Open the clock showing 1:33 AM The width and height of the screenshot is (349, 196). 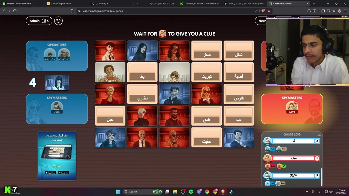click(x=341, y=192)
